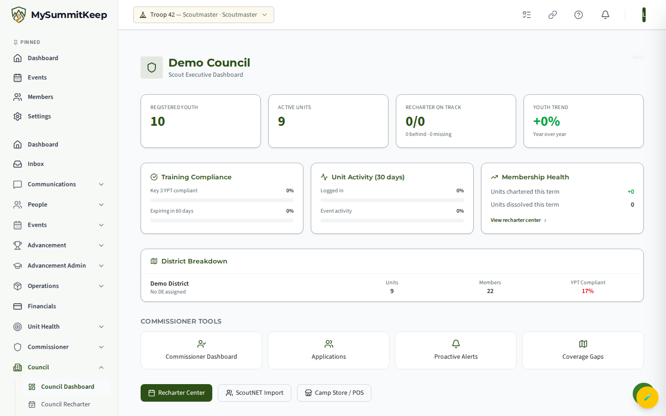The width and height of the screenshot is (666, 416).
Task: Follow the View recharter center link
Action: click(518, 220)
